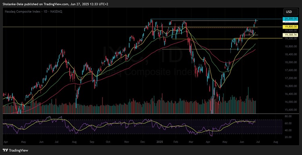The width and height of the screenshot is (302, 155).
Task: Click the 18,000.00 price axis value
Action: point(291,62)
